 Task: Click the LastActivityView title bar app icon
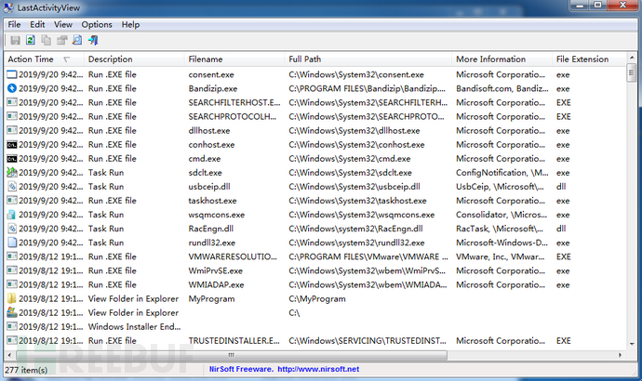point(8,7)
